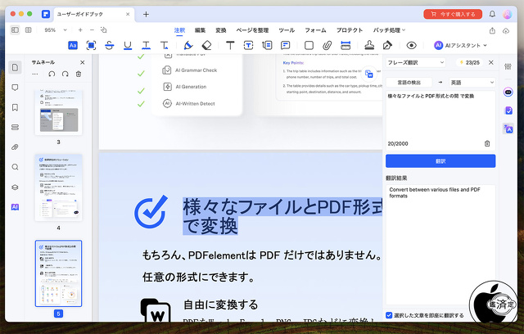Viewport: 524px width, 334px height.
Task: Choose the area highlight tool
Action: tap(91, 45)
